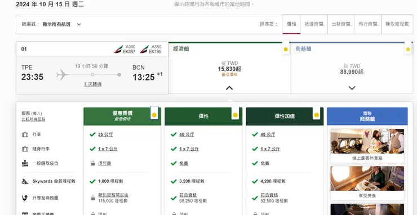
Task: Open the 35 公斤 baggage allowance link
Action: (105, 135)
